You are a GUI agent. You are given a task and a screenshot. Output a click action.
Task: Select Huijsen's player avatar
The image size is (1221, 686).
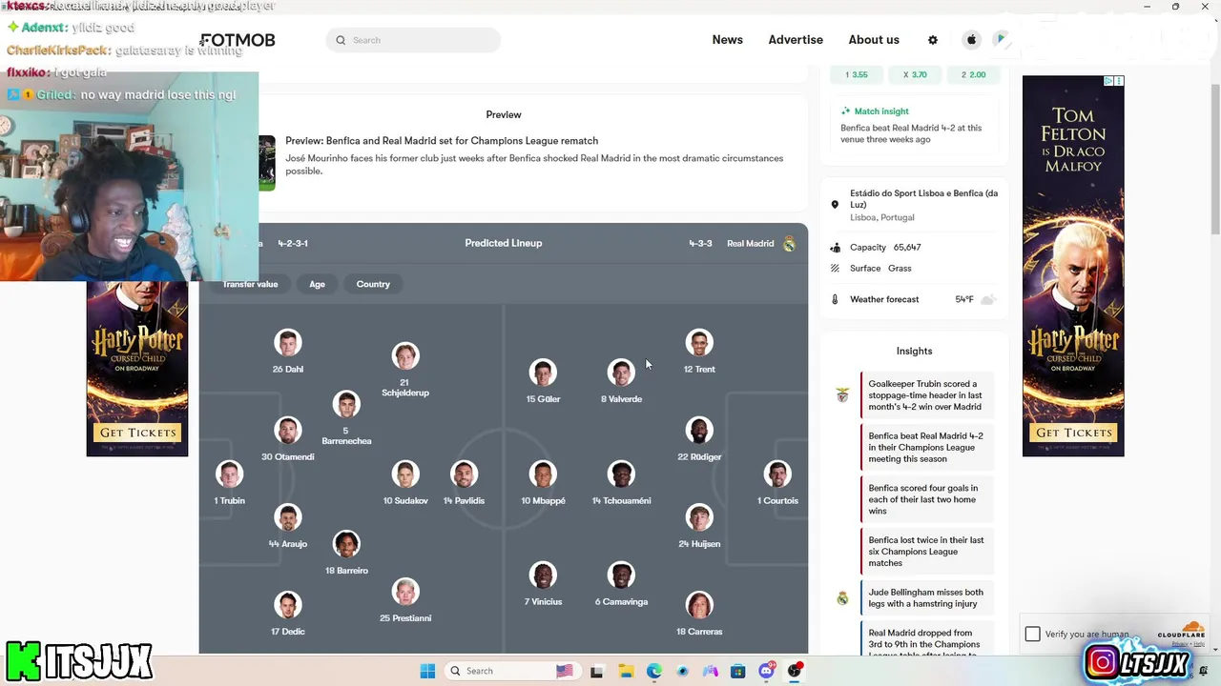(x=699, y=517)
